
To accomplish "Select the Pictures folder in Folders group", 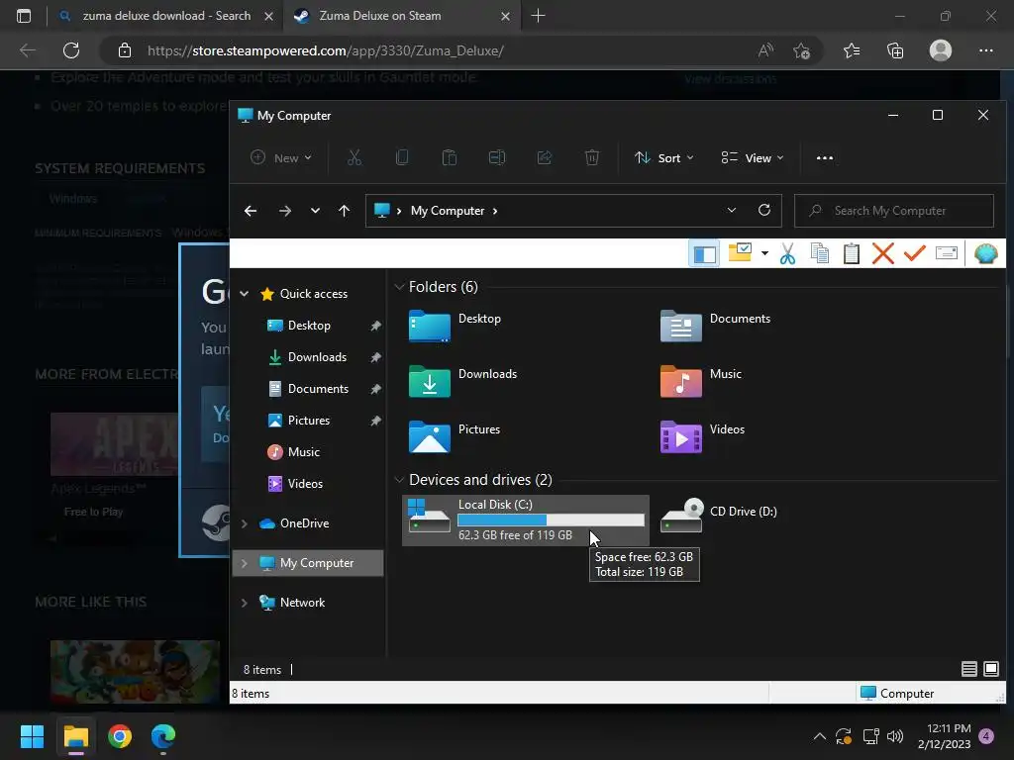I will pyautogui.click(x=455, y=436).
